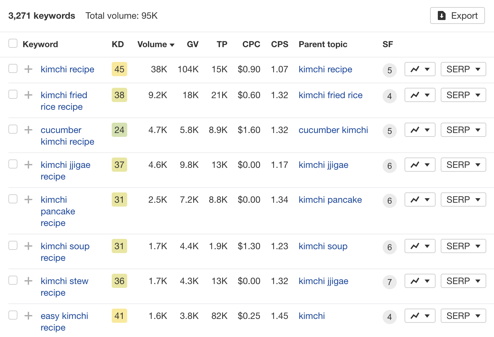Check the checkbox for kimchi recipe row
494x337 pixels.
13,68
